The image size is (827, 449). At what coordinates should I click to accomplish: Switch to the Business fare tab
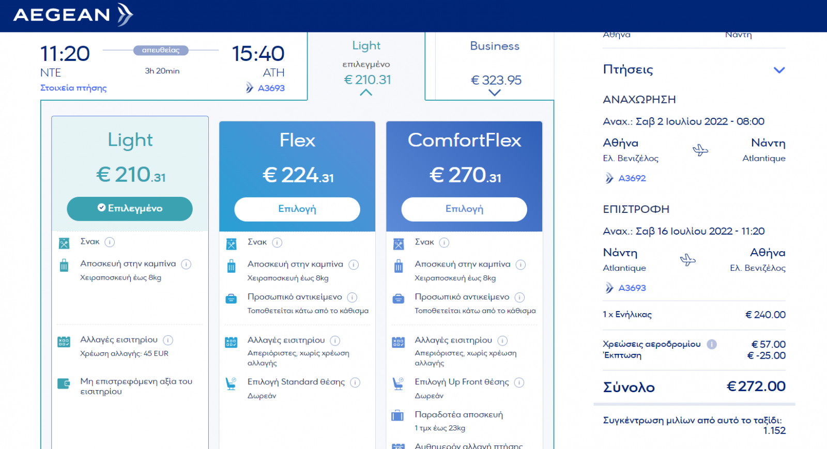pyautogui.click(x=495, y=66)
